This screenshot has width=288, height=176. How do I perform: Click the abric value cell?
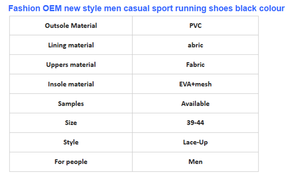click(195, 45)
